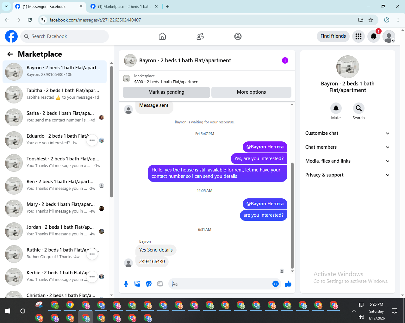Go back to the previous page in Chrome
Screen dimensions: 405x323
pyautogui.click(x=7, y=20)
